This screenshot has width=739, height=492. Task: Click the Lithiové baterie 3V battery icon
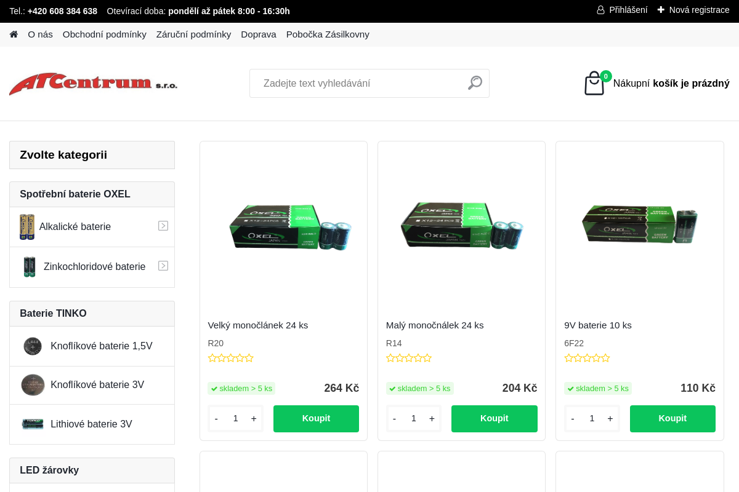(x=33, y=424)
